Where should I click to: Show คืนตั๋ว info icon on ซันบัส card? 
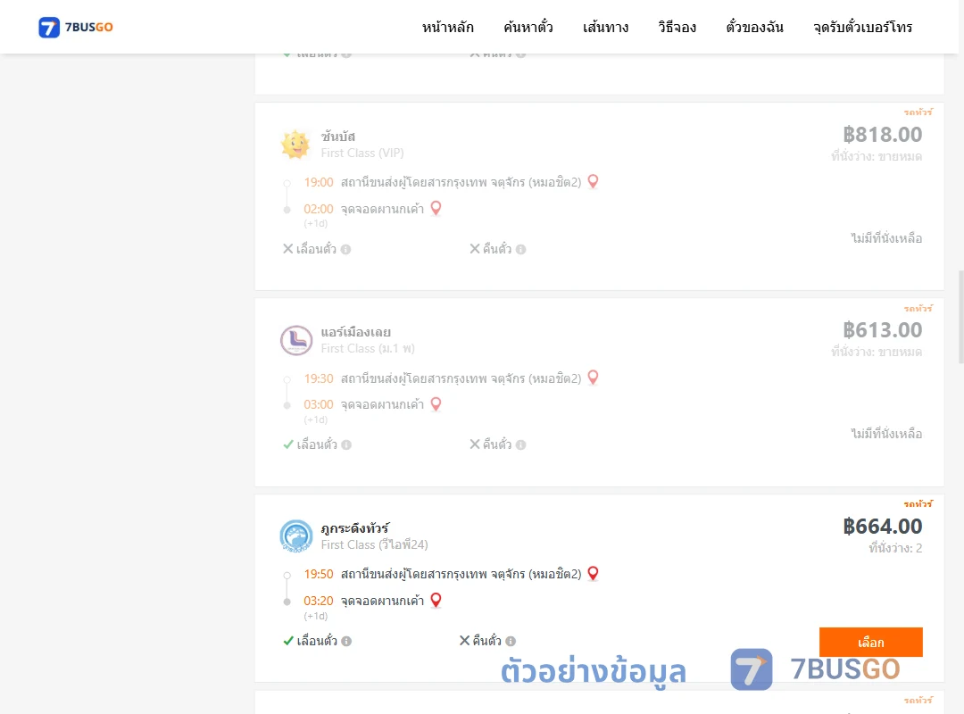(x=520, y=249)
